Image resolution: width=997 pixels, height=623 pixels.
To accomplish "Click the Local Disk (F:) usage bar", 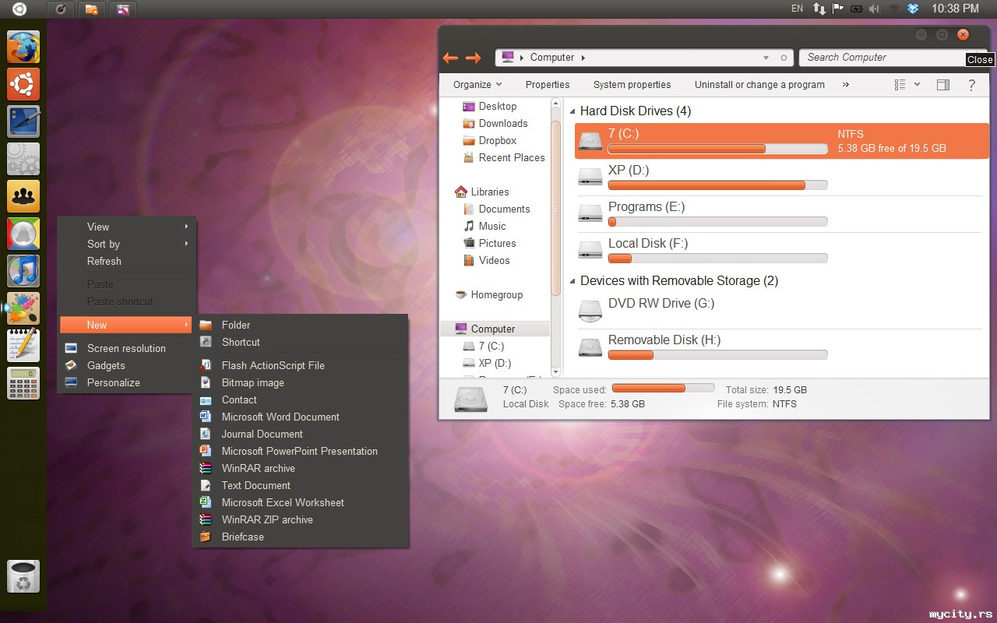I will (717, 259).
